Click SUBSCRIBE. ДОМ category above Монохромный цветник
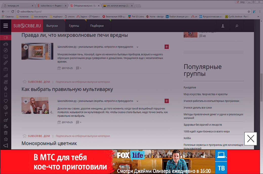This screenshot has height=174, width=263. pyautogui.click(x=39, y=136)
